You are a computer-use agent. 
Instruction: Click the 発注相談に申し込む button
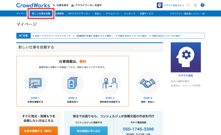(88, 130)
